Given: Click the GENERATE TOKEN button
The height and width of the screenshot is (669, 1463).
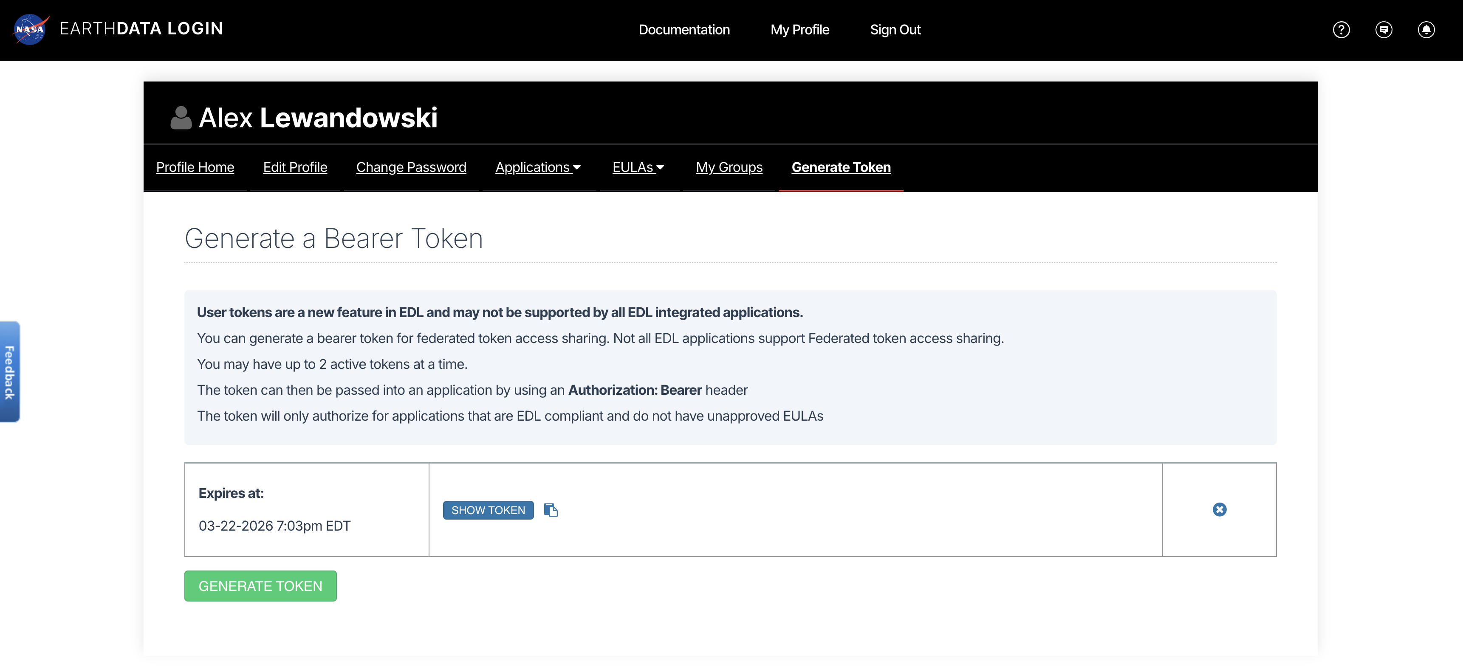Looking at the screenshot, I should tap(260, 586).
